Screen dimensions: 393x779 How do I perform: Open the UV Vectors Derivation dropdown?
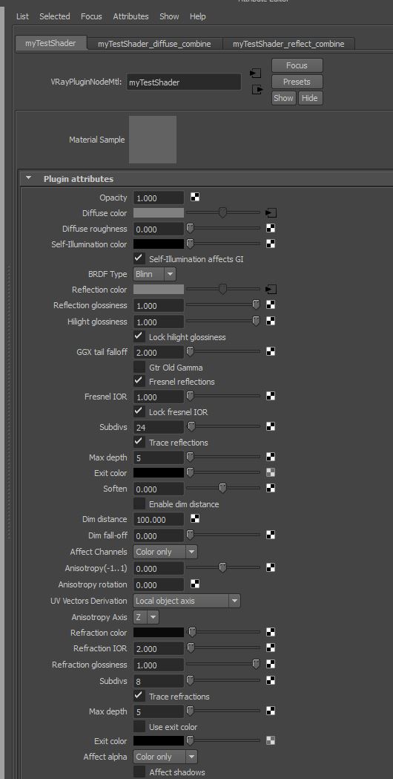coord(187,601)
